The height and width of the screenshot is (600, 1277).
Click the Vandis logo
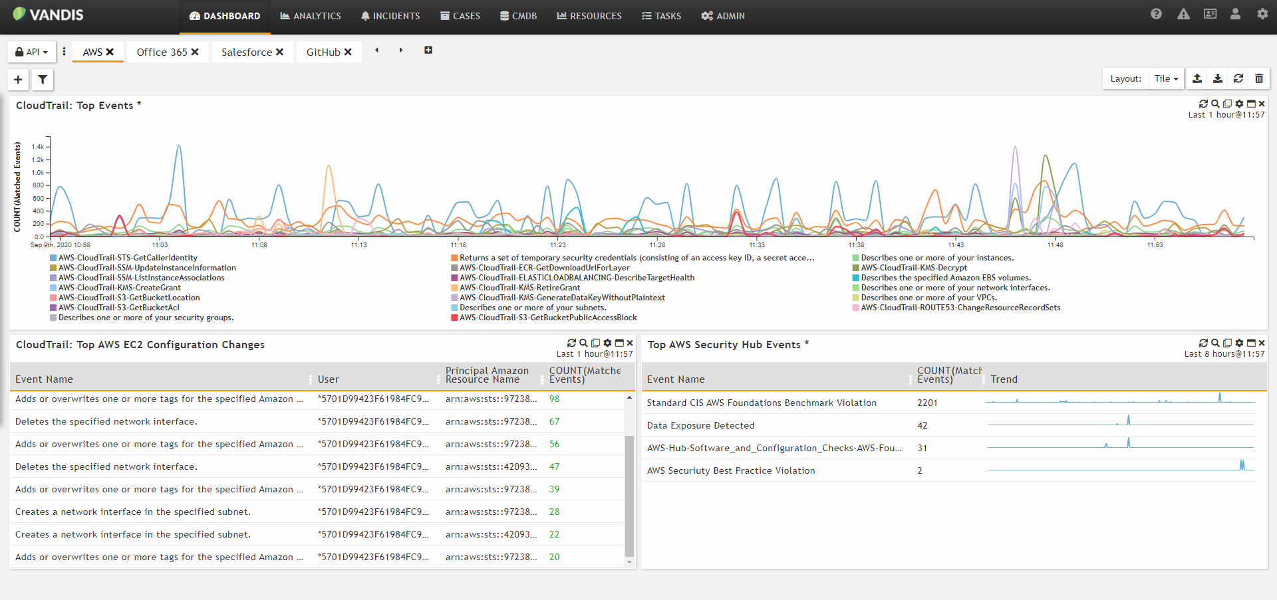(x=48, y=14)
